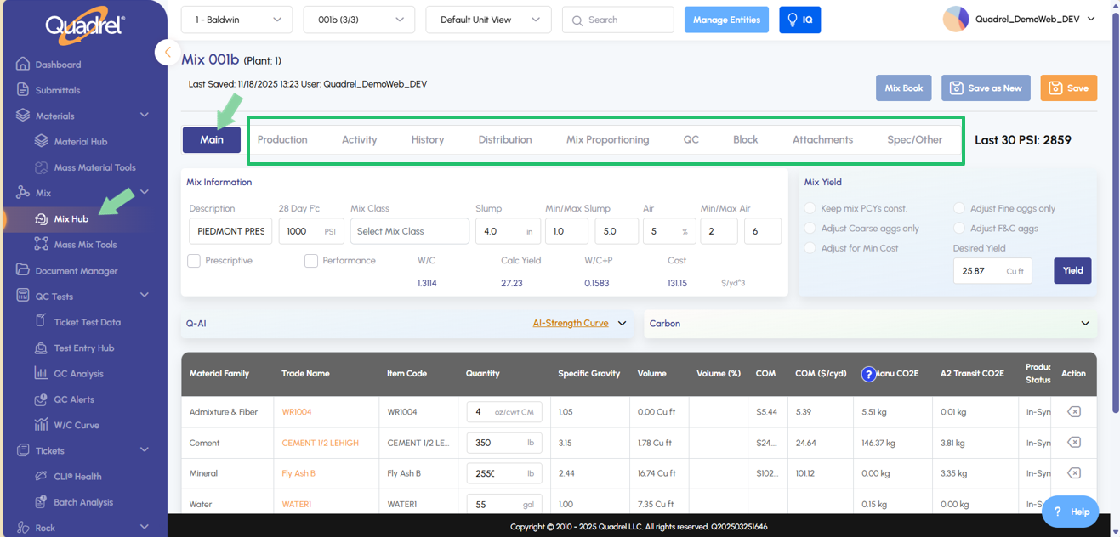Collapse the Tickets sidebar section

pyautogui.click(x=144, y=450)
